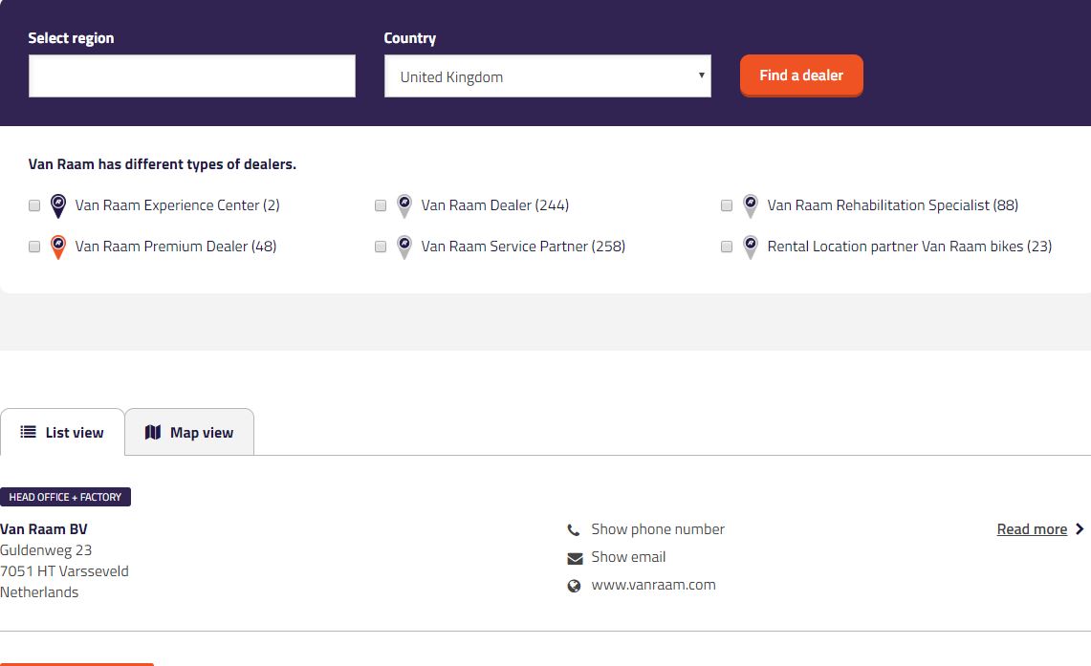Enable the Rehabilitation Specialist (88) checkbox
This screenshot has width=1091, height=666.
pos(727,205)
